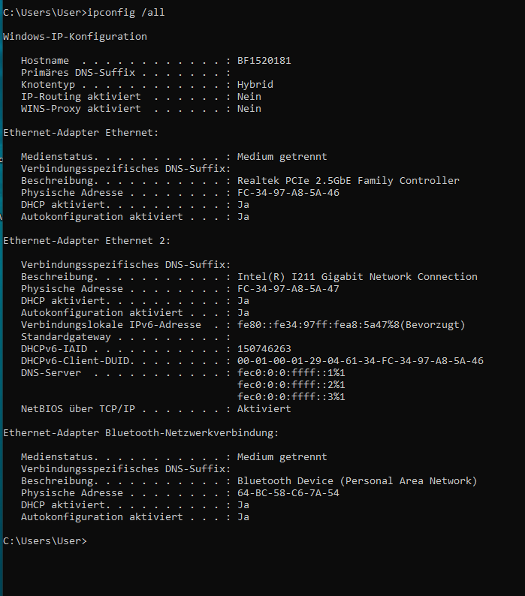Click the MAC address FC-34-97-A8-5A-46
525x596 pixels.
[x=288, y=193]
